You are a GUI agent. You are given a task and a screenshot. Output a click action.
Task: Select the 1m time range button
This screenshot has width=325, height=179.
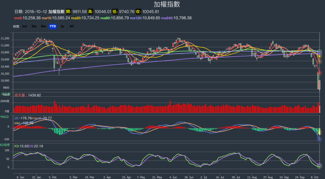(24, 26)
